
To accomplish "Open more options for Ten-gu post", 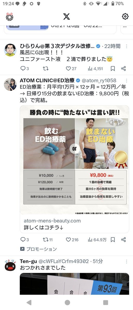I will 126,261.
